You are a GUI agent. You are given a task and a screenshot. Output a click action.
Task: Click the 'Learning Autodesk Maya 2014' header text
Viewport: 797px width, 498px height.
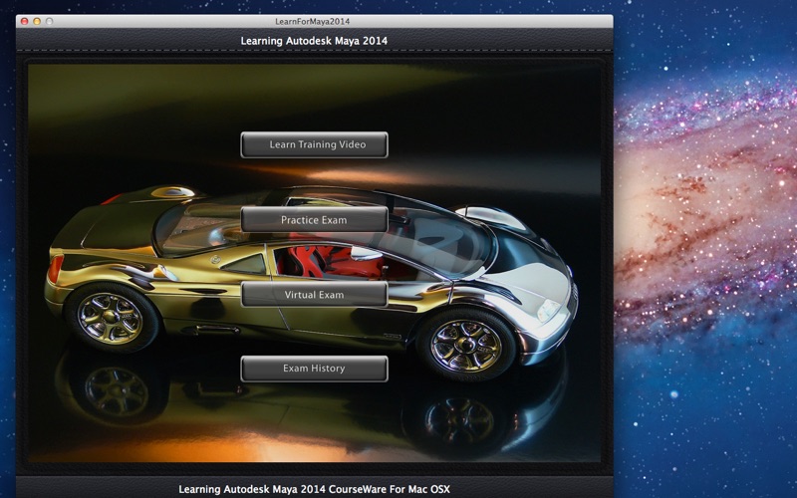[314, 41]
